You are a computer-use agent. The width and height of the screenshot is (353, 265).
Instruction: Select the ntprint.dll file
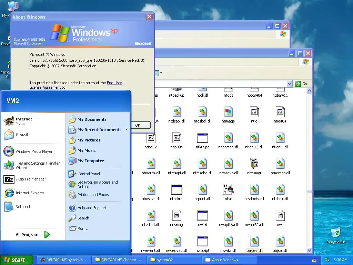202,193
